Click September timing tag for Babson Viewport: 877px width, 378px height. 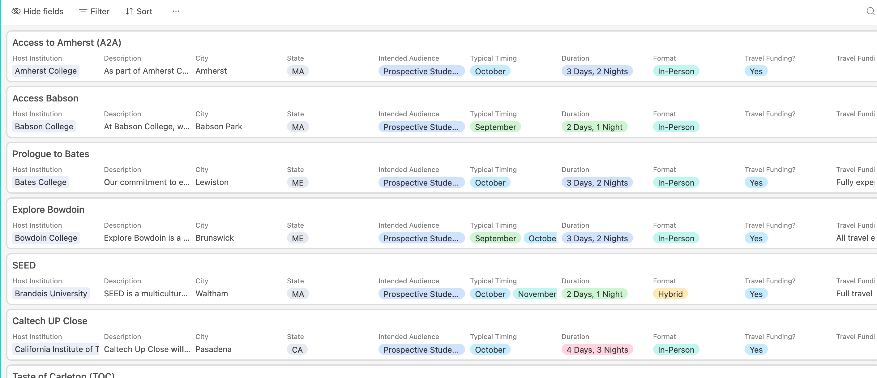pyautogui.click(x=495, y=127)
